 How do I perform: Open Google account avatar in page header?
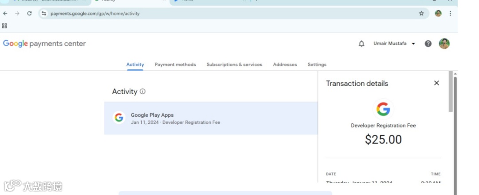tap(444, 44)
